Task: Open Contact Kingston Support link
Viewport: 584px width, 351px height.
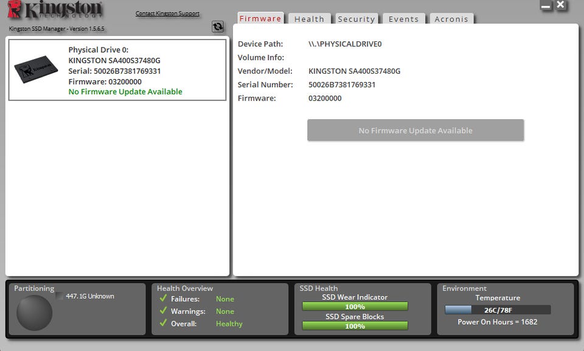Action: pyautogui.click(x=167, y=13)
